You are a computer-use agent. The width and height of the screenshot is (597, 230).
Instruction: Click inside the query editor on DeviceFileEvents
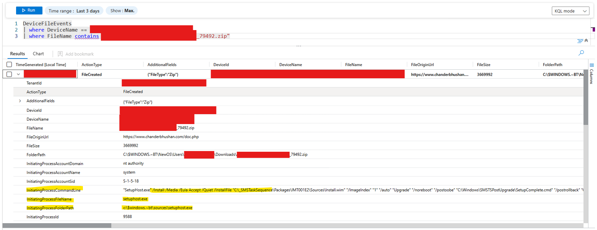click(47, 24)
